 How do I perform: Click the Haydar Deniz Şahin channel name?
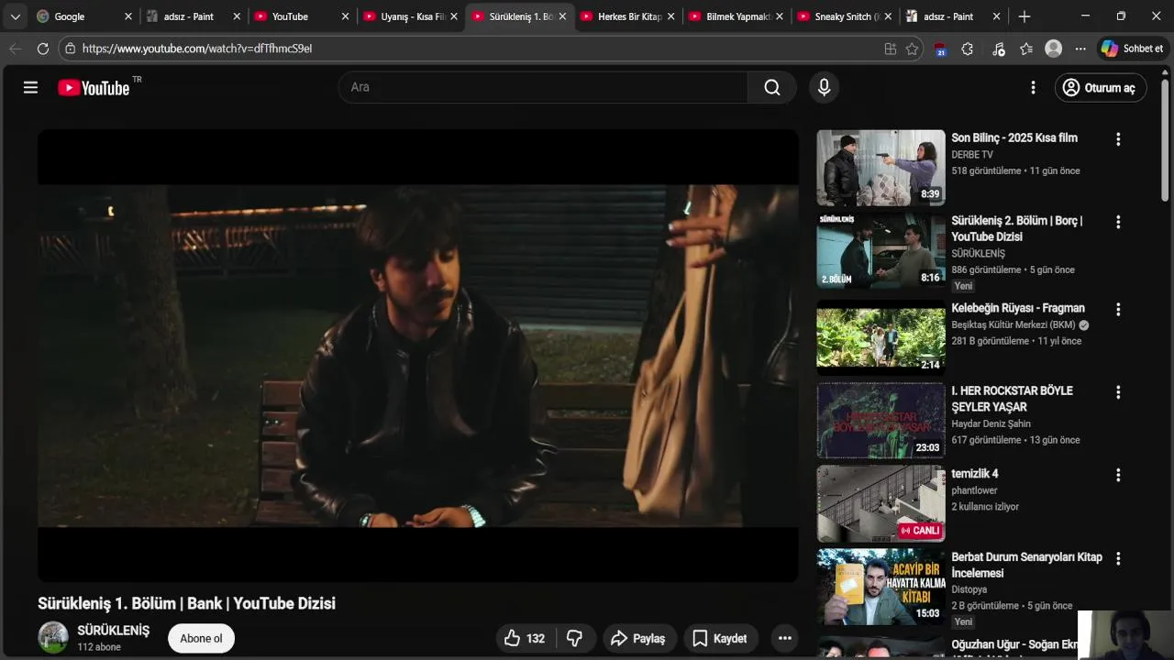coord(991,423)
